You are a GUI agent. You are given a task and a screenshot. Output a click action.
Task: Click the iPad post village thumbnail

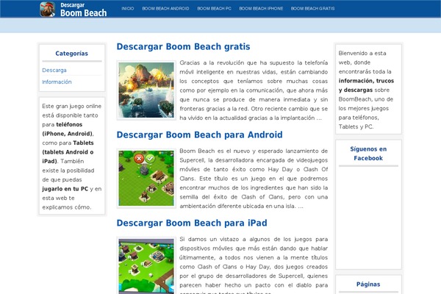pyautogui.click(x=146, y=266)
